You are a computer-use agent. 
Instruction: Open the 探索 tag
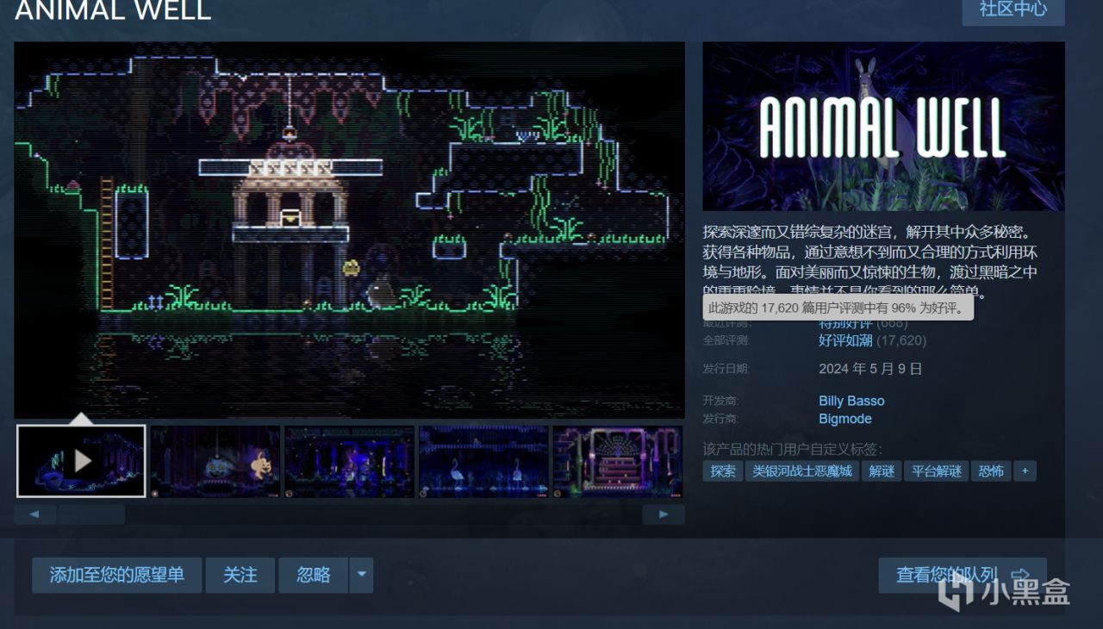(723, 471)
